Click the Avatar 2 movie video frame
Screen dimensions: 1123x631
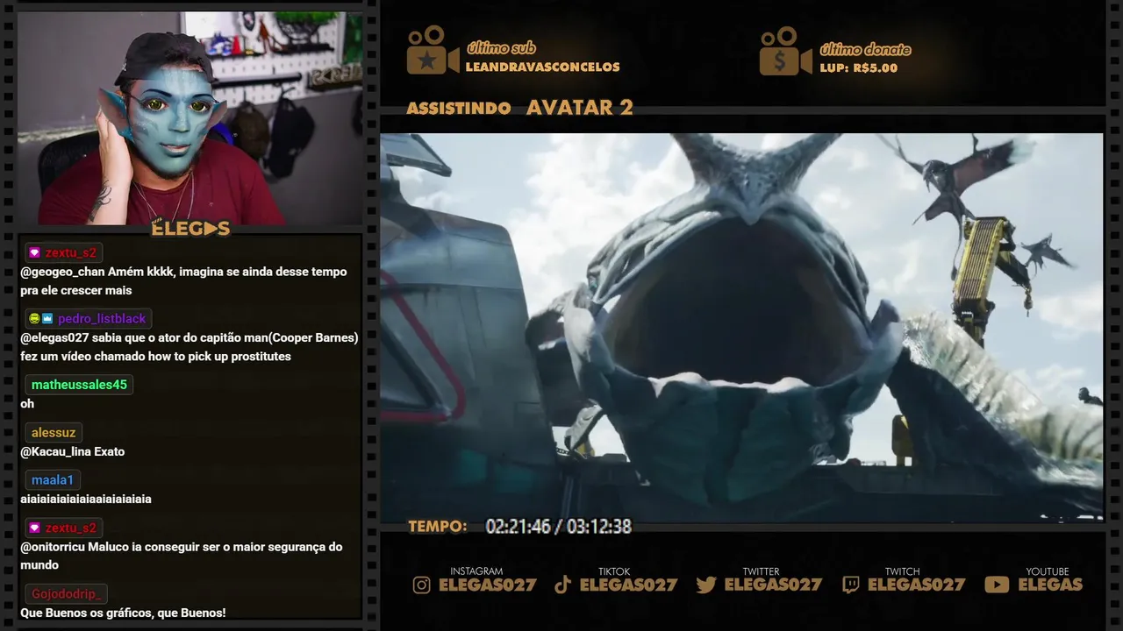coord(741,327)
